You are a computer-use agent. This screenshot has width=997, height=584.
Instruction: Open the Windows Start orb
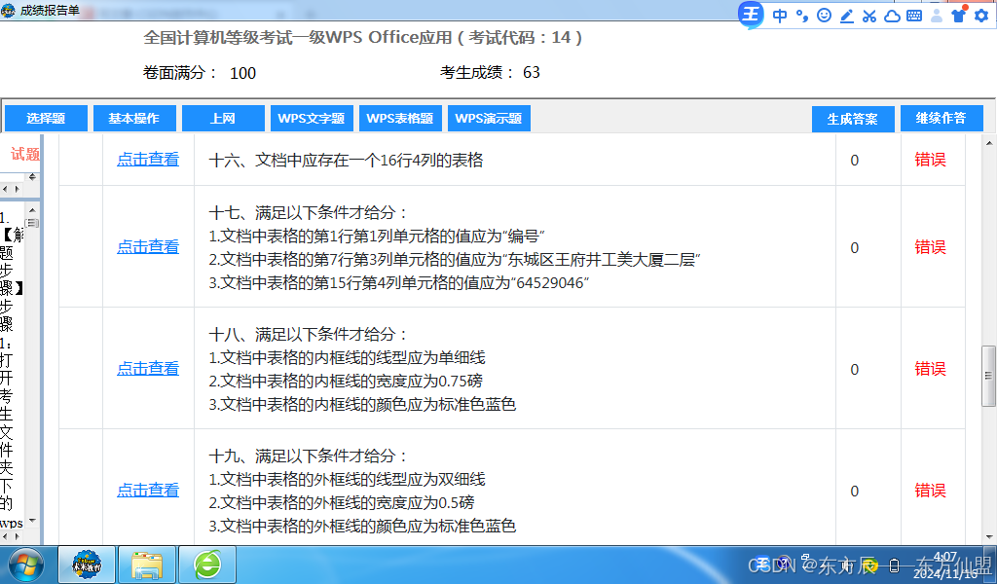[x=26, y=565]
